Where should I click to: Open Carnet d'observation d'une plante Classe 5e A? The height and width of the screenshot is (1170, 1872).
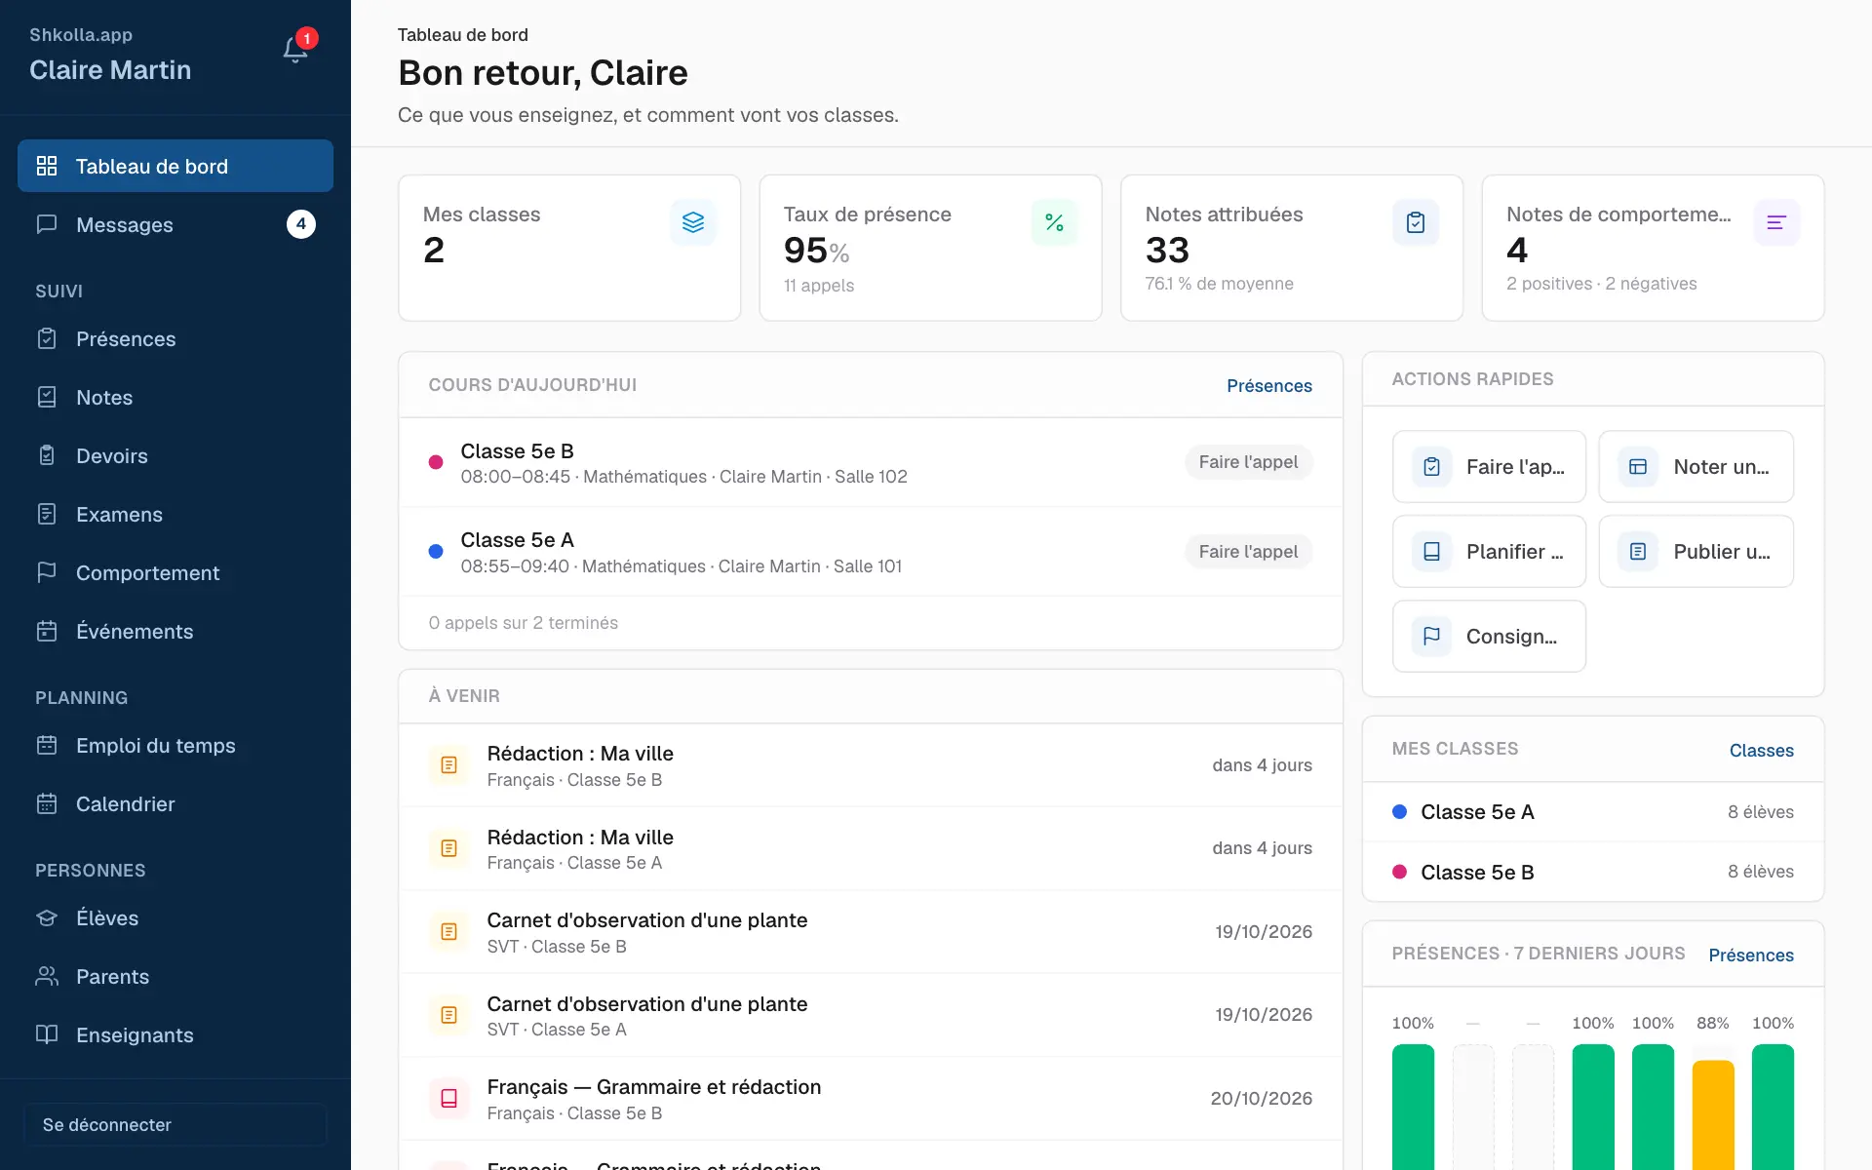tap(871, 1015)
